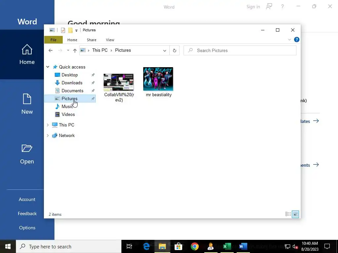The height and width of the screenshot is (253, 338).
Task: Click the New folder icon in title bar
Action: tap(70, 30)
